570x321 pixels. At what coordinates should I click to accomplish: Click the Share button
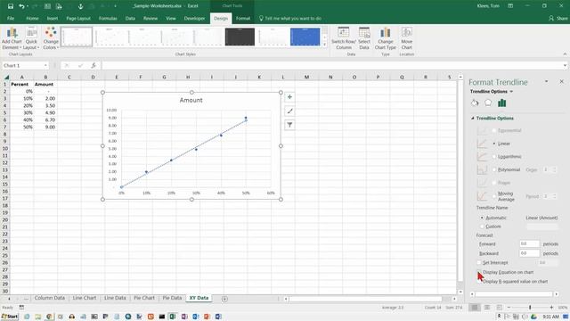click(x=558, y=18)
